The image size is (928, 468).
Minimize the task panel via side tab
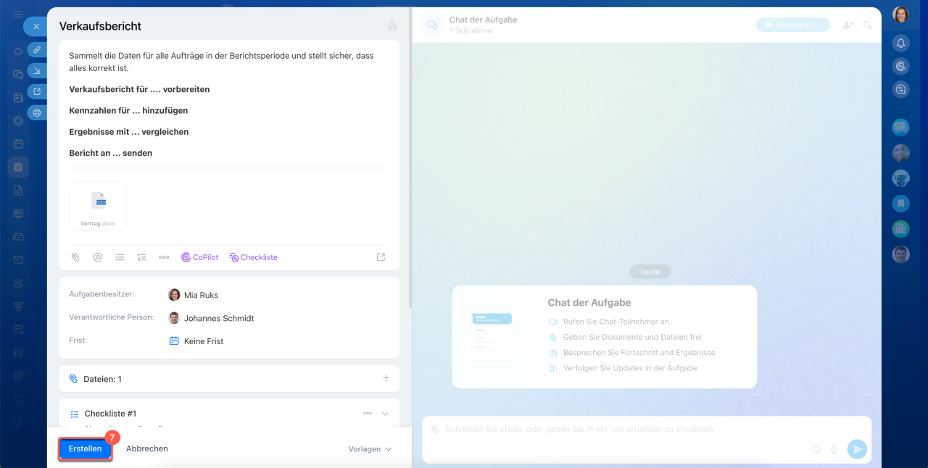[x=37, y=70]
